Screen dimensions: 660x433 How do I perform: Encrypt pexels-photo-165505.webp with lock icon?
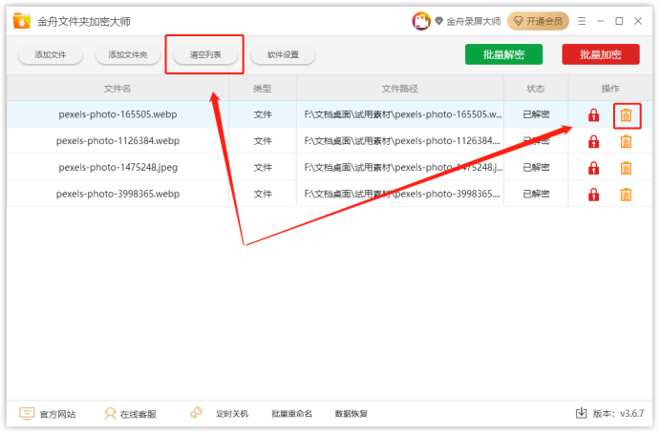(593, 114)
